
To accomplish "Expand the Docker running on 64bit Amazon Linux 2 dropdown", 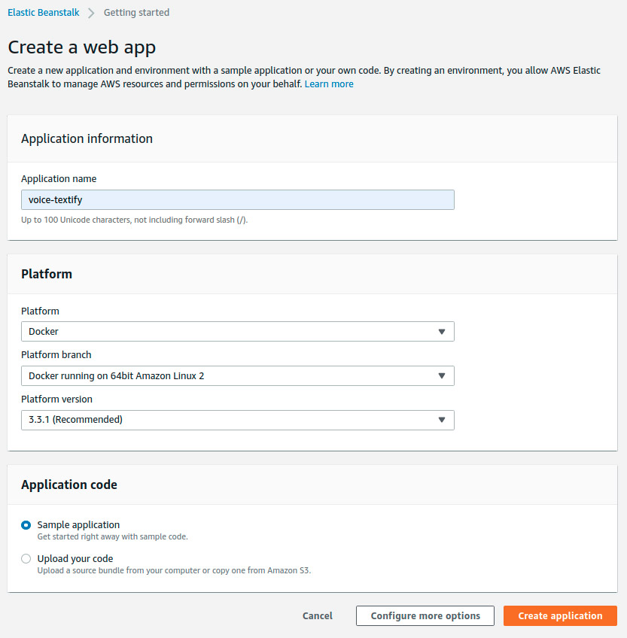I will 237,375.
